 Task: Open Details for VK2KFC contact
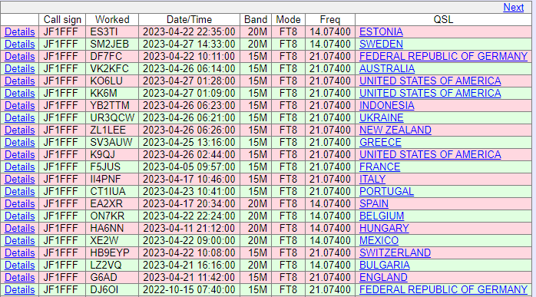pyautogui.click(x=19, y=69)
